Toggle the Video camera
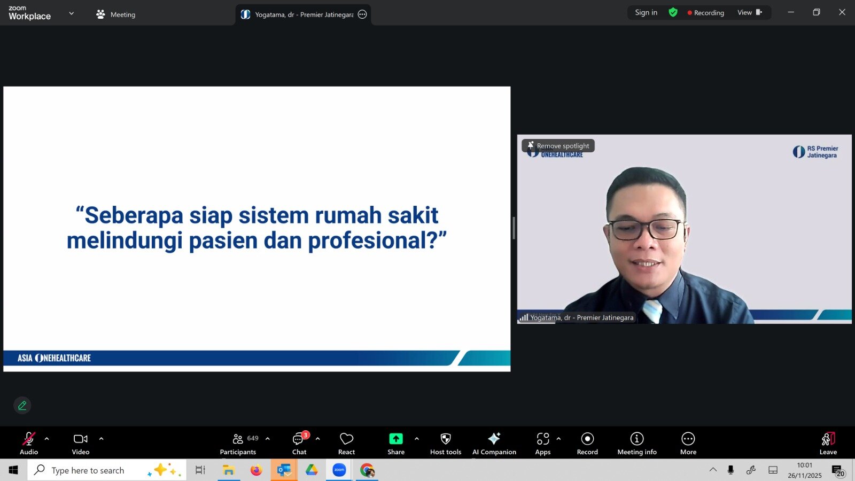Screen dimensions: 855x481 coord(81,444)
